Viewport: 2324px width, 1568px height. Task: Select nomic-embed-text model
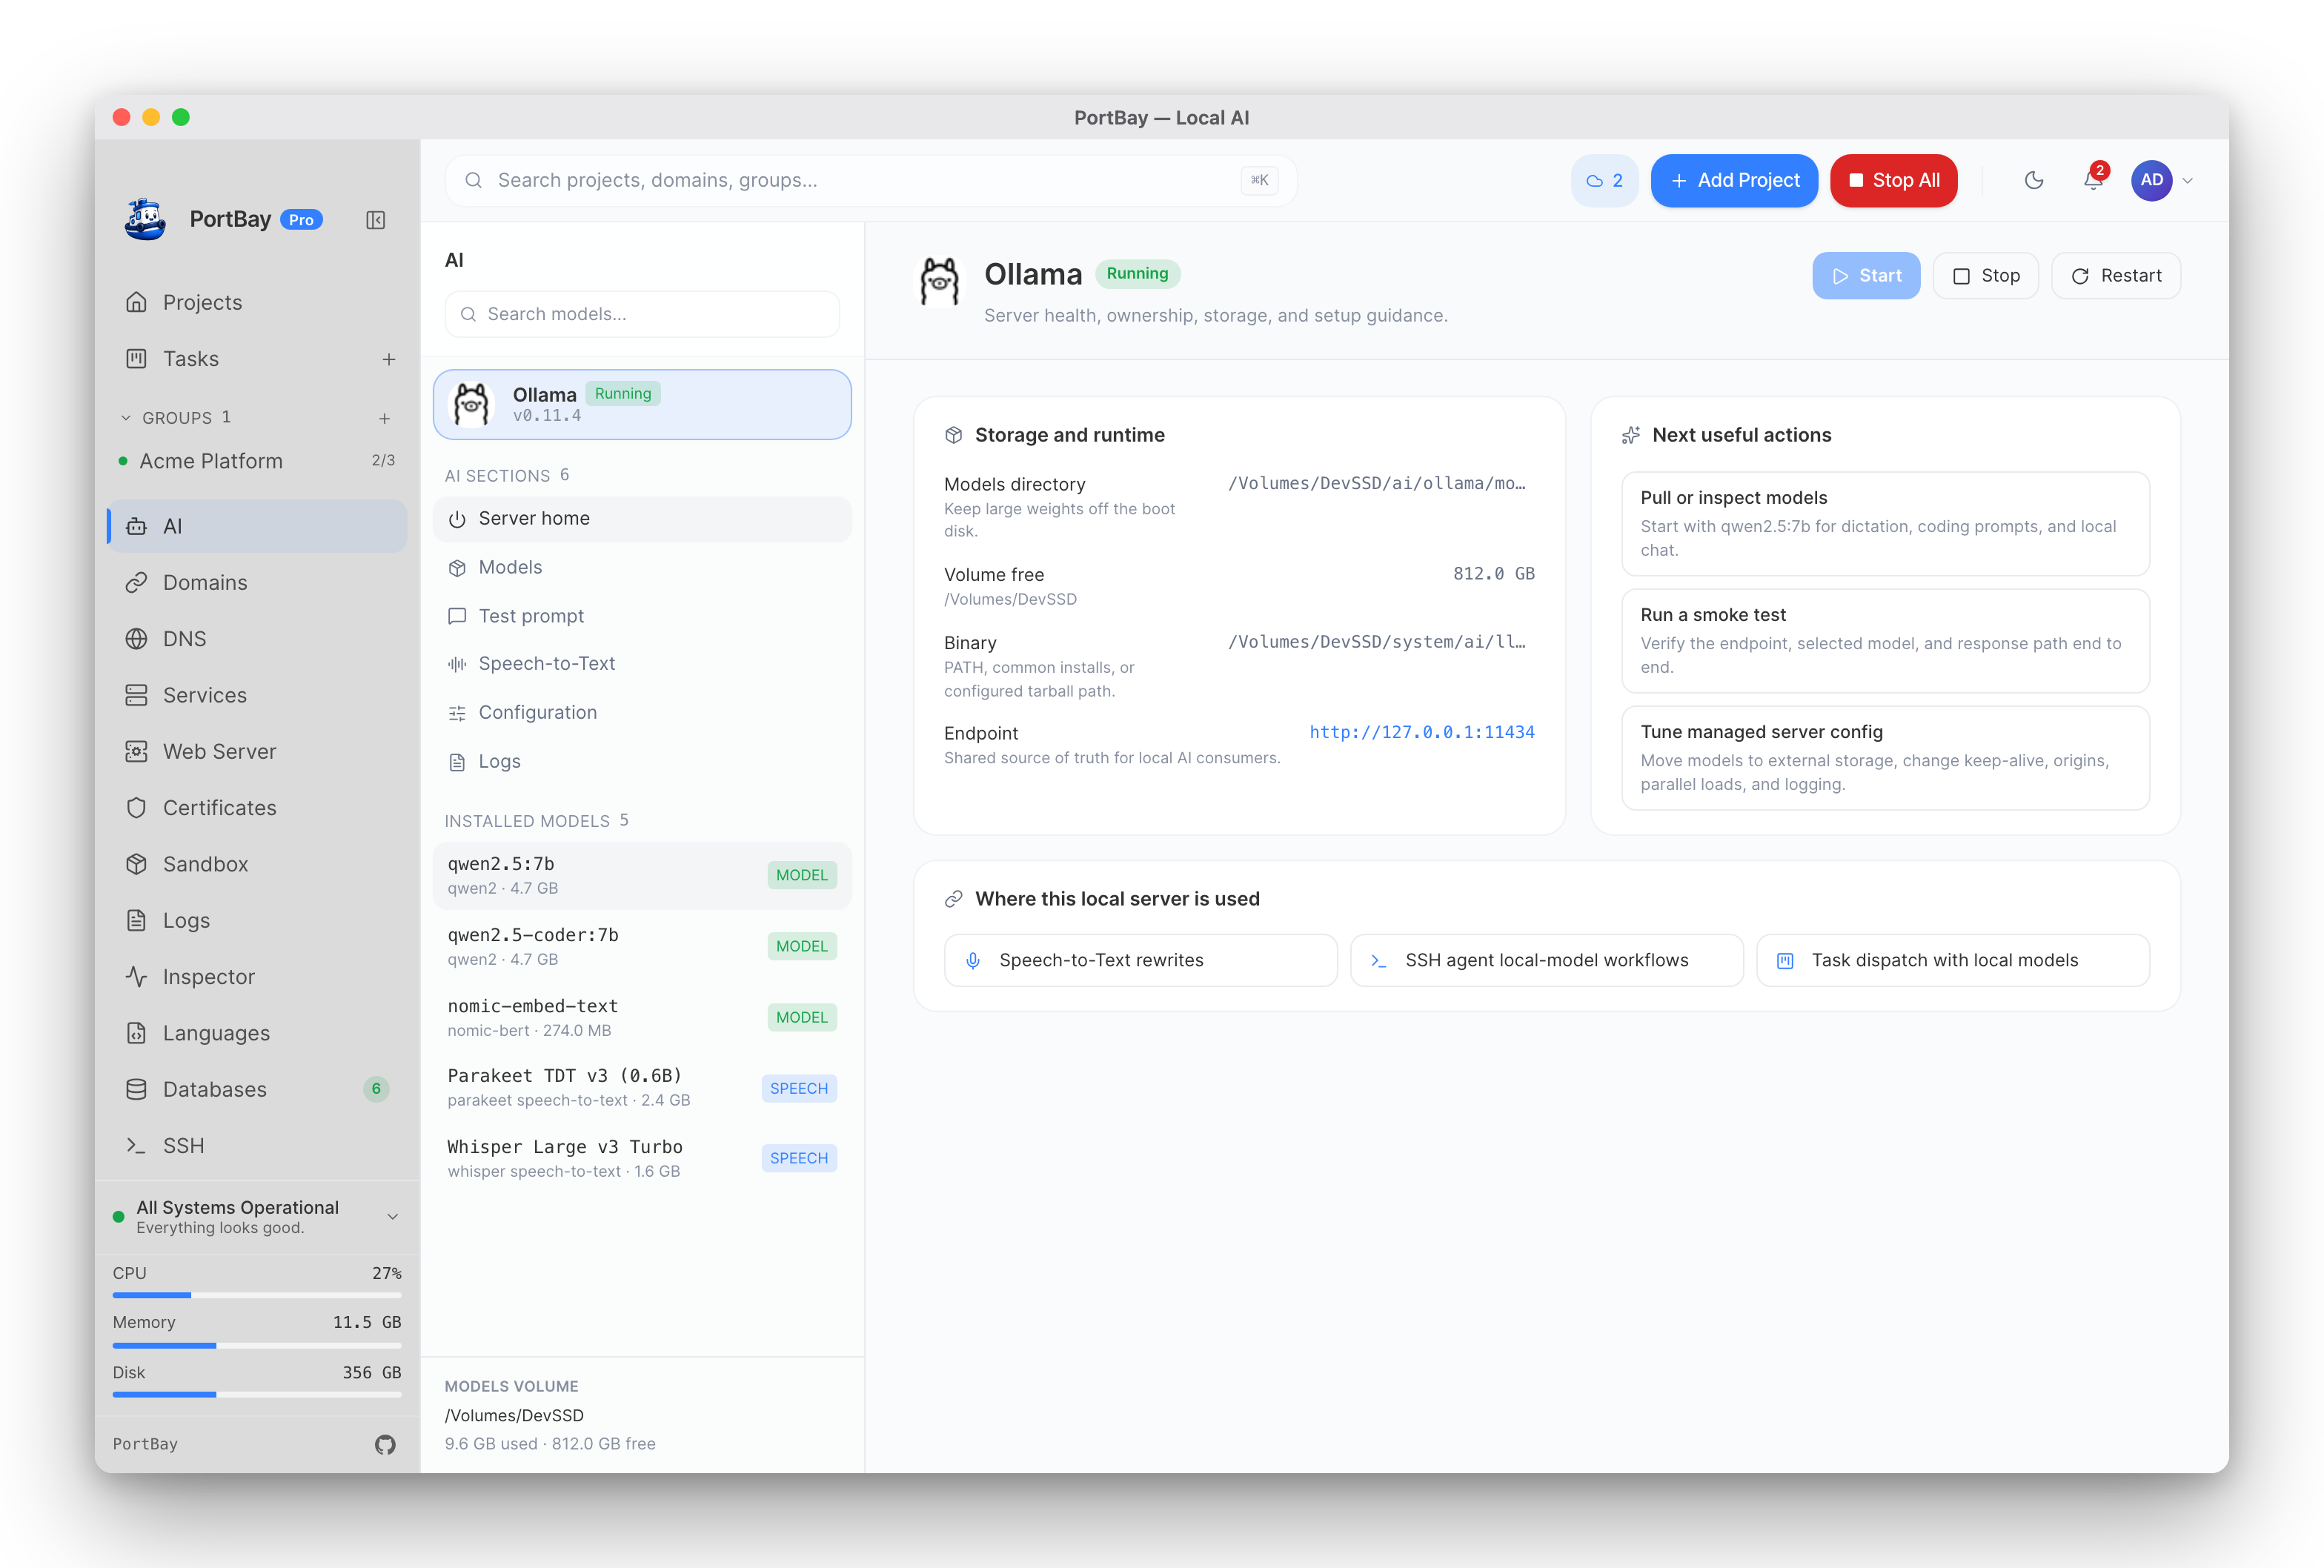pos(642,1017)
